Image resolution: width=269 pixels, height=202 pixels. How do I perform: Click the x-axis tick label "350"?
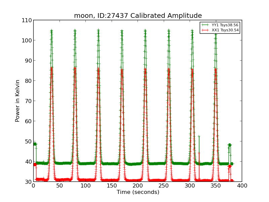(x=216, y=186)
